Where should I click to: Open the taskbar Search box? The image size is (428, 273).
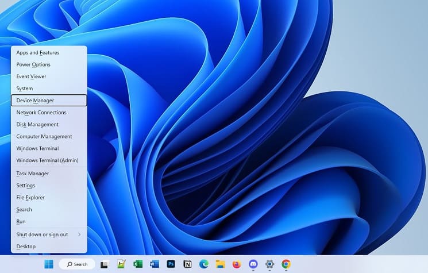(77, 264)
